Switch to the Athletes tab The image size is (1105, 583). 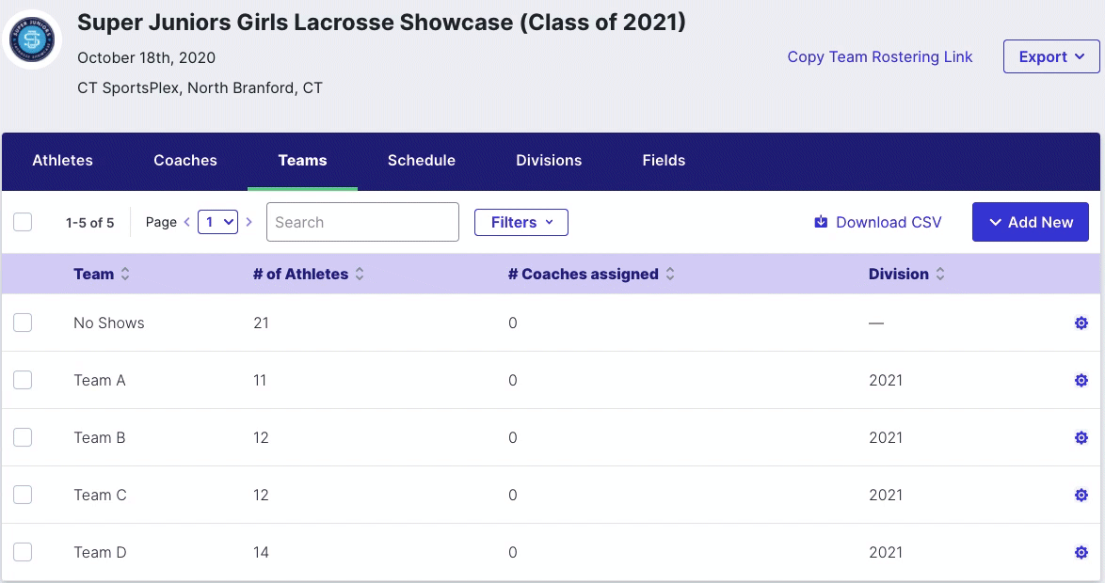click(x=63, y=161)
